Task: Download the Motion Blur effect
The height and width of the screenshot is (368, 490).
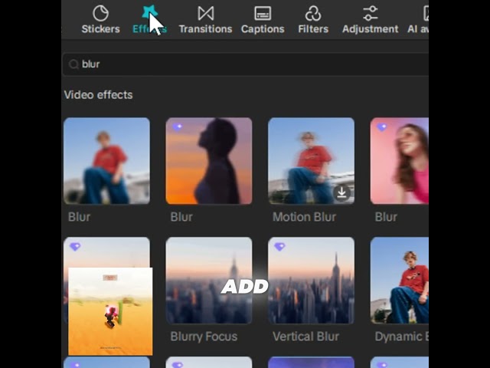Action: tap(341, 192)
